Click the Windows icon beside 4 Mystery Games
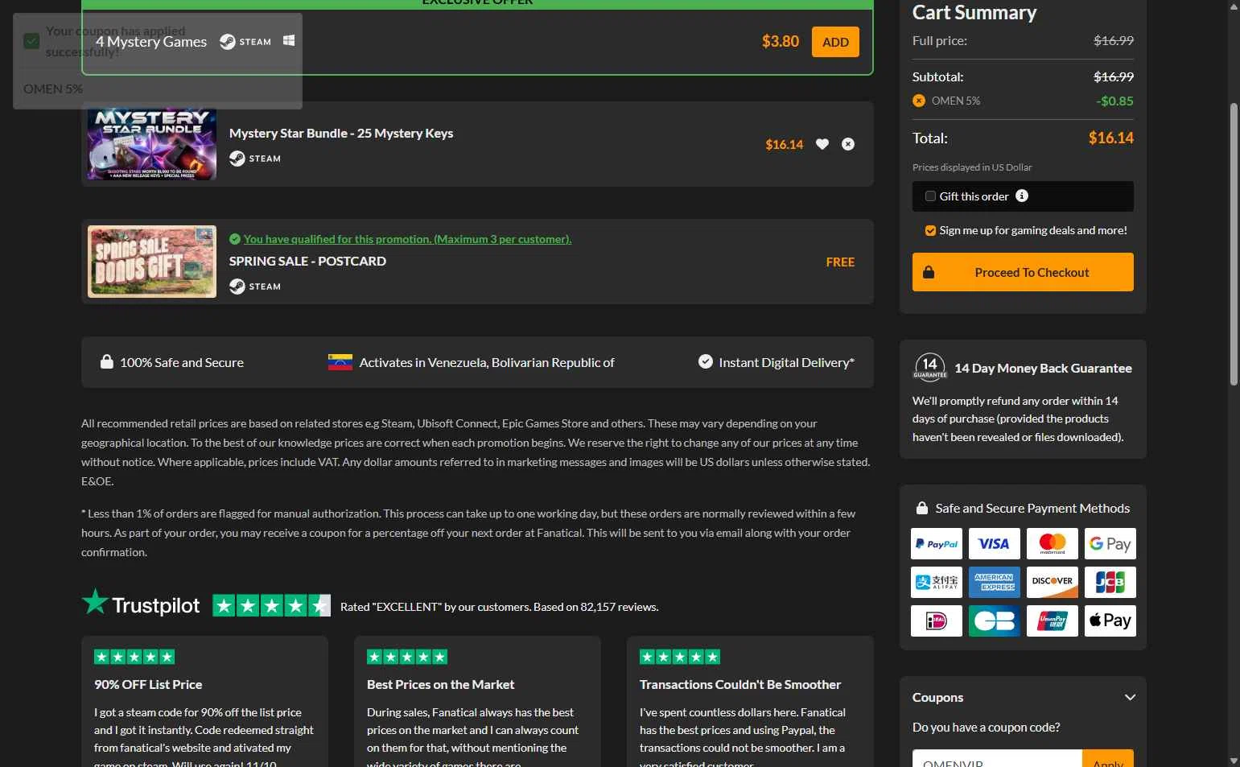The width and height of the screenshot is (1240, 767). [x=289, y=40]
